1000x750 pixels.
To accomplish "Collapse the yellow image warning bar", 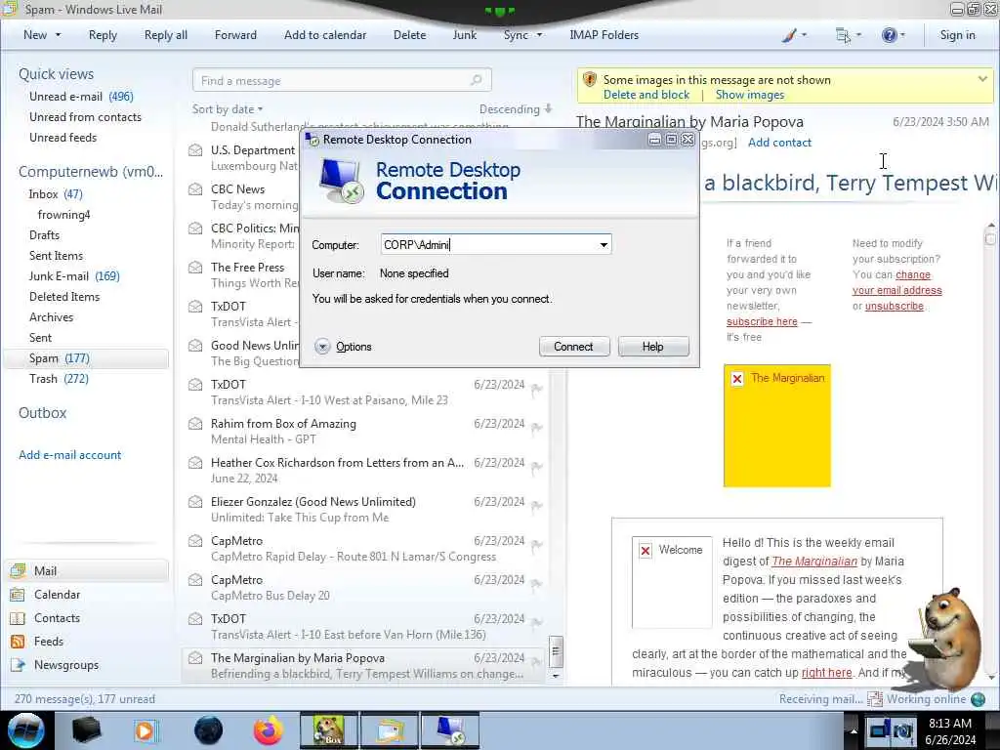I will 982,79.
